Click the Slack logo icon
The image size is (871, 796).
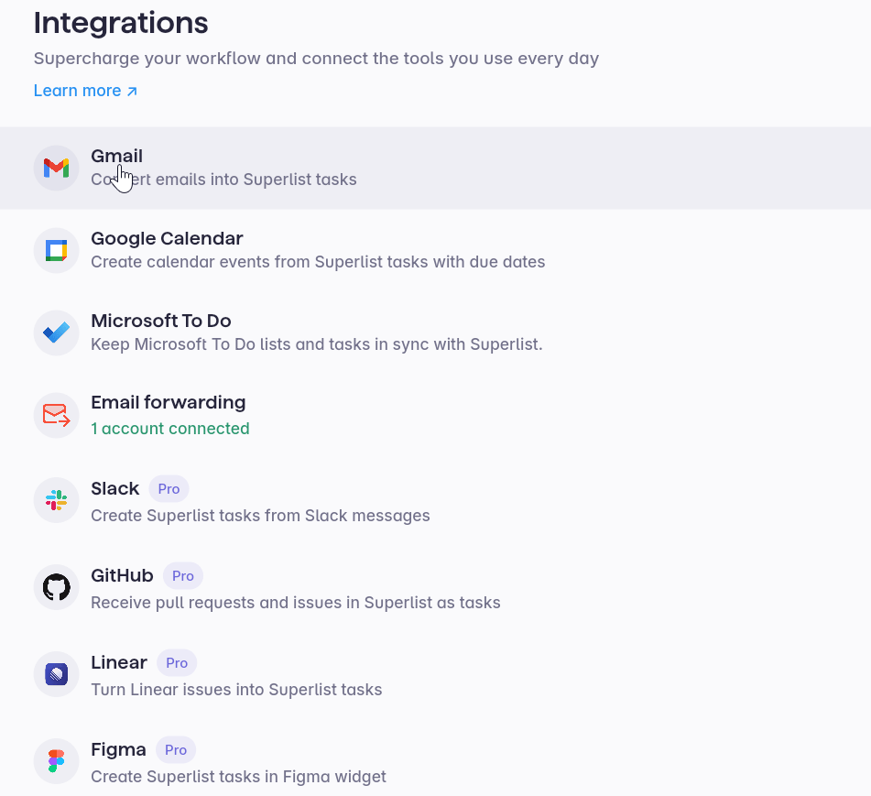[x=57, y=501]
